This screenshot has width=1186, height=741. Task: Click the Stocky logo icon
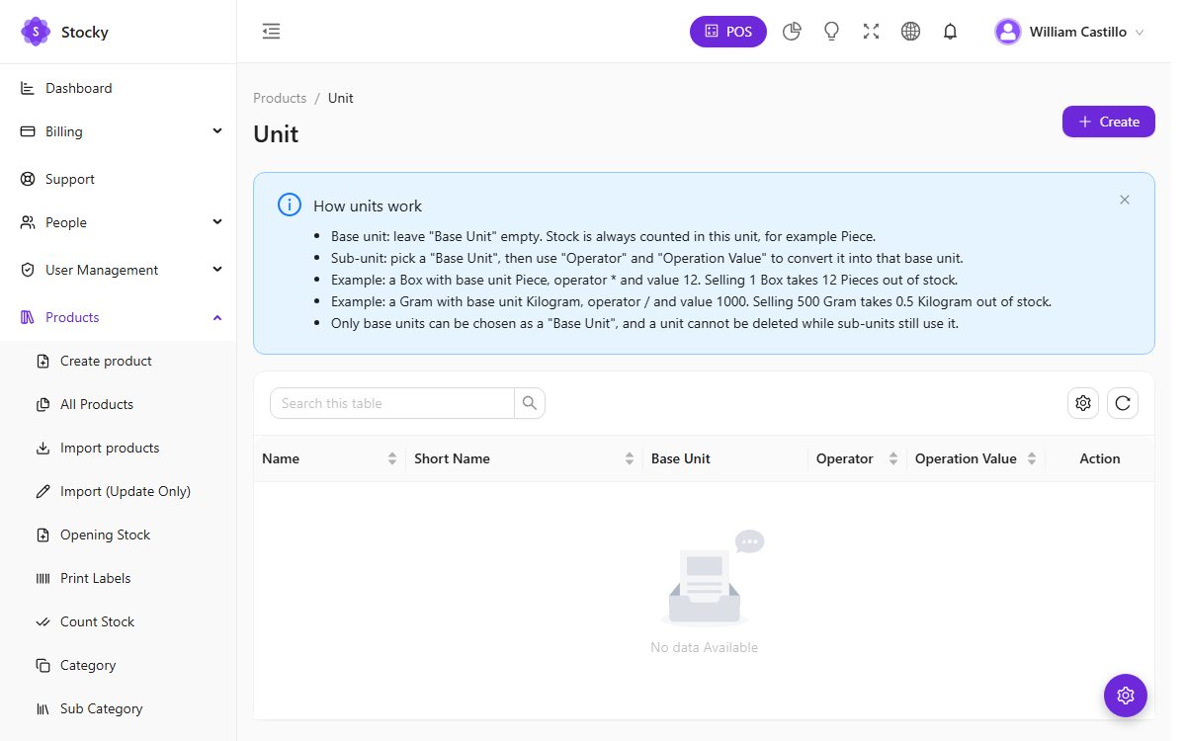[36, 32]
